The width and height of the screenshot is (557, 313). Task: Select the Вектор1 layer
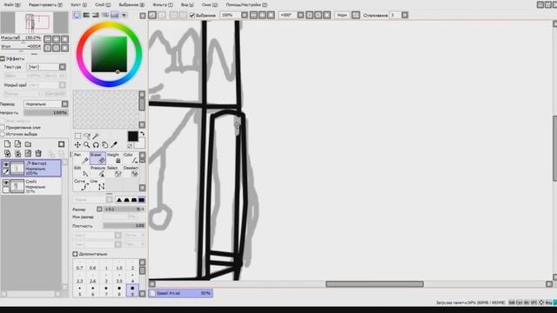[x=31, y=168]
